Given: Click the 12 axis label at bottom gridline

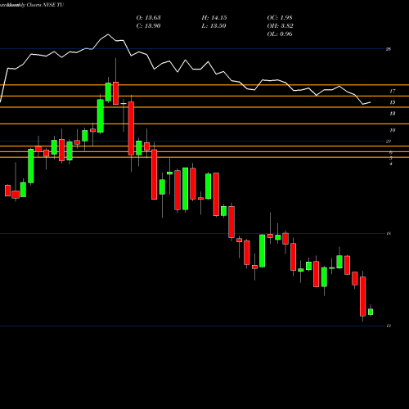Looking at the screenshot, I should coord(389,326).
